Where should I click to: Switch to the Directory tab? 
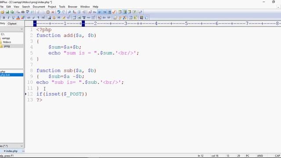click(x=3, y=23)
